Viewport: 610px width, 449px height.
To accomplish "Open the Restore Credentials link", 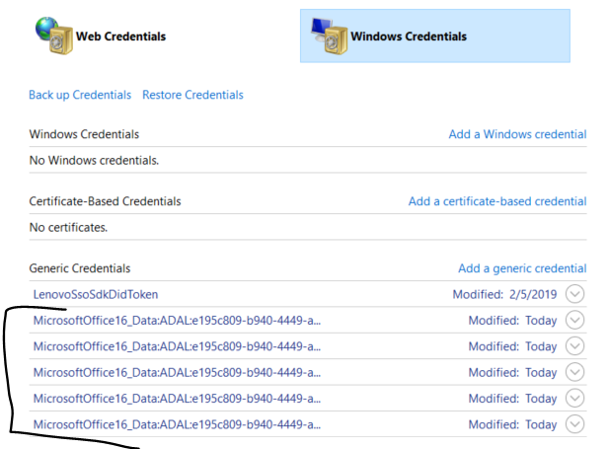I will 192,95.
